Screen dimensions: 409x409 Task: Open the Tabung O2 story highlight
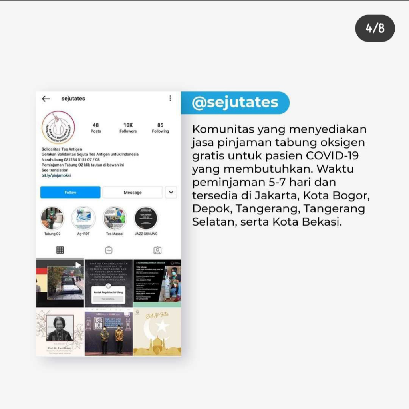click(52, 218)
